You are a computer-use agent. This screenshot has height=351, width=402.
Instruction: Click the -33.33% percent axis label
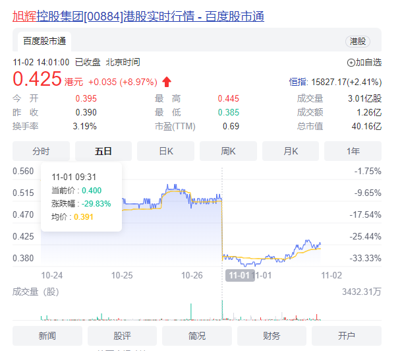coord(365,258)
